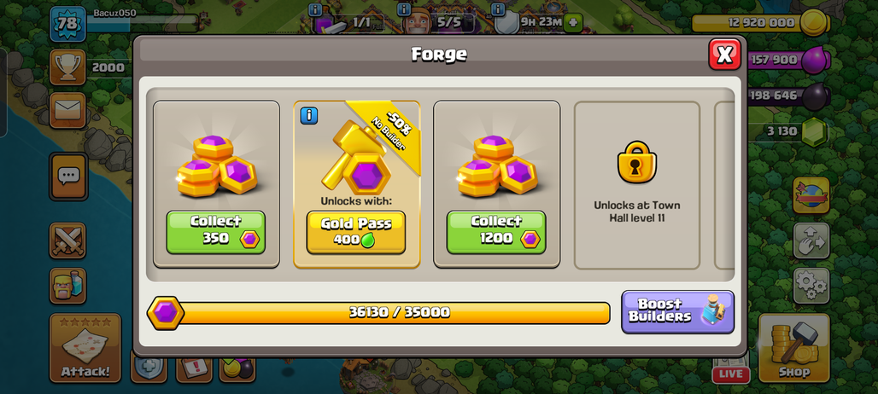This screenshot has width=878, height=394.
Task: Tap the layout swap hand icon
Action: [x=811, y=240]
